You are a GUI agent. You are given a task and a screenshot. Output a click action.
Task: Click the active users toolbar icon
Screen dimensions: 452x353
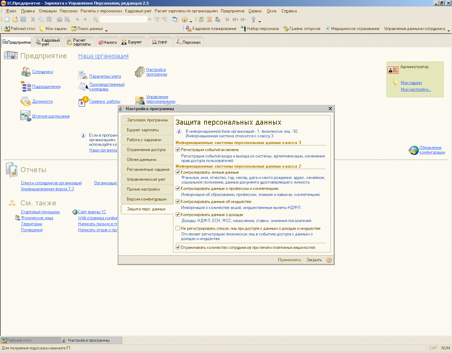coord(218,19)
